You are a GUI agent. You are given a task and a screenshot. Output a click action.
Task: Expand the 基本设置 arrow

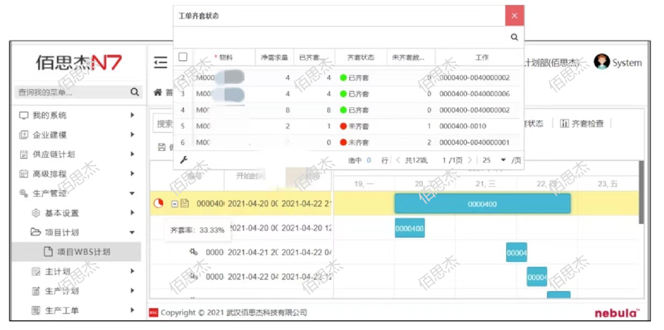point(132,212)
